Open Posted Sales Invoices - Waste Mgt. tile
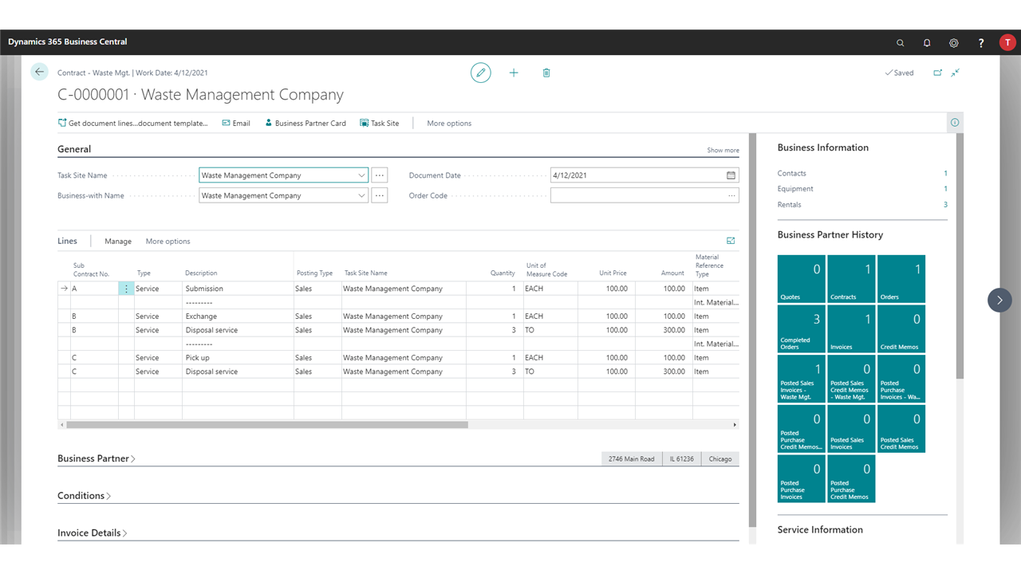The image size is (1021, 574). (x=802, y=379)
